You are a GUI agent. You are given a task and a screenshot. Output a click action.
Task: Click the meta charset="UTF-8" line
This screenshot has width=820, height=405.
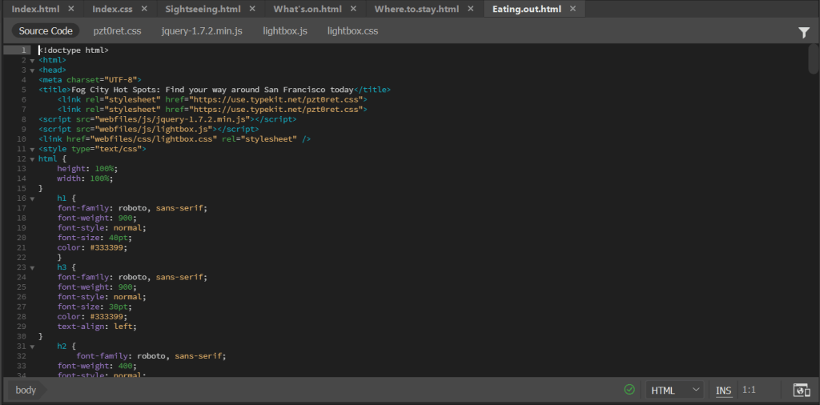click(x=90, y=80)
